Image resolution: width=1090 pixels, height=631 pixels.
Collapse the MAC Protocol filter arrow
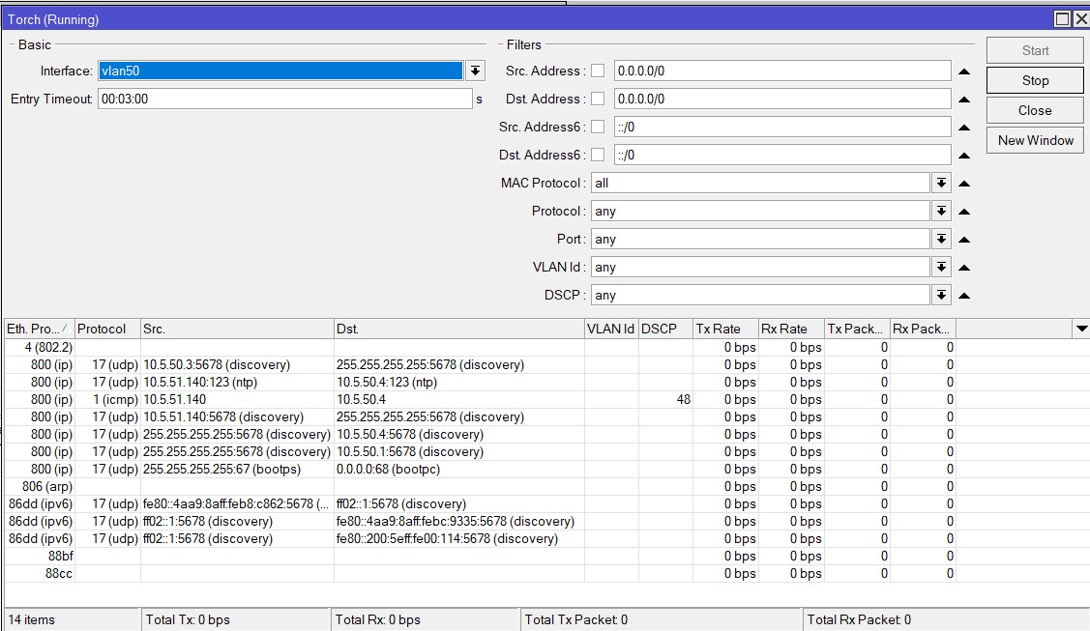(x=964, y=184)
